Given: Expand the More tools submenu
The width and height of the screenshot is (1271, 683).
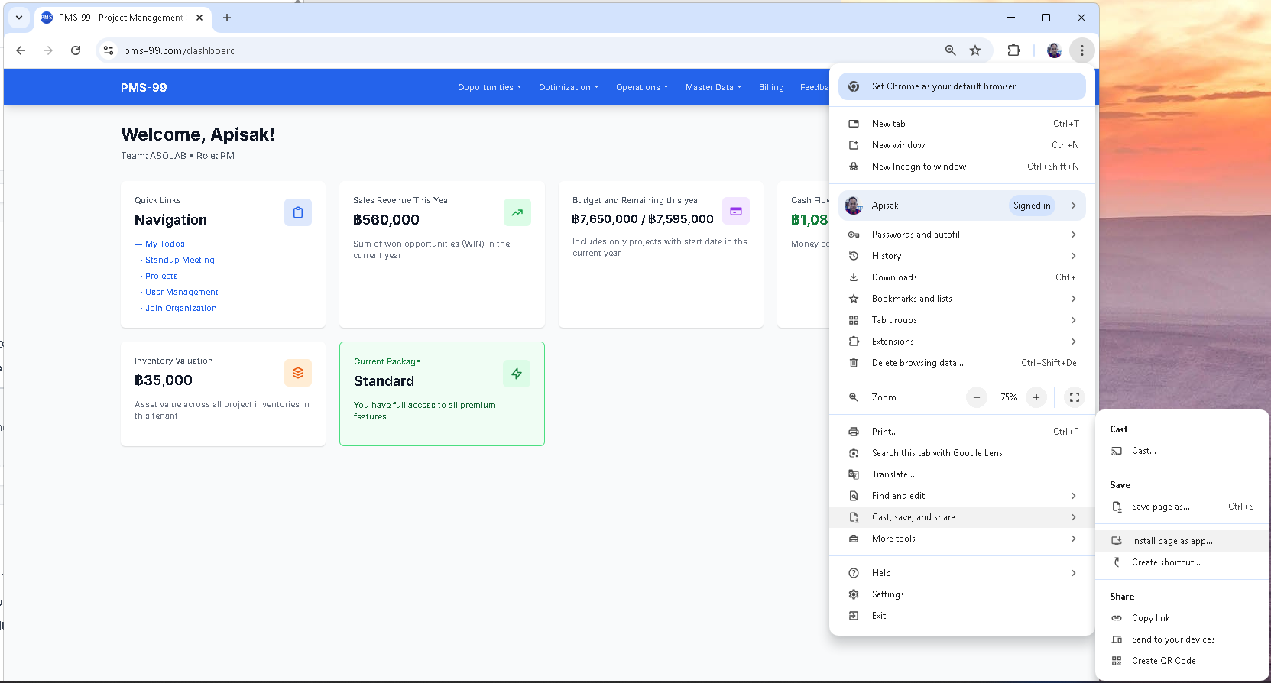Looking at the screenshot, I should [x=962, y=539].
